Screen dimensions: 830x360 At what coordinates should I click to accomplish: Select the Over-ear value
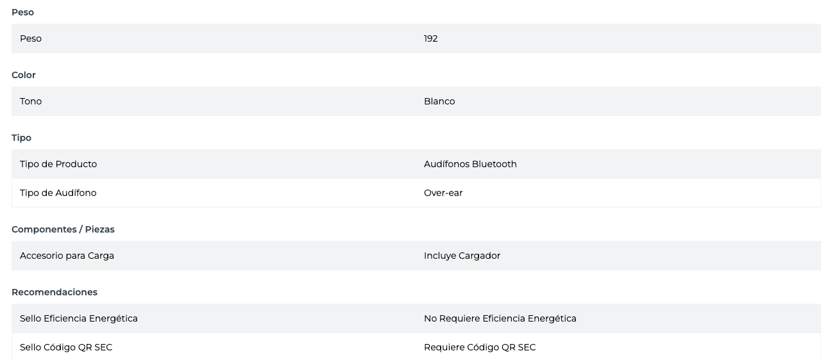tap(443, 193)
